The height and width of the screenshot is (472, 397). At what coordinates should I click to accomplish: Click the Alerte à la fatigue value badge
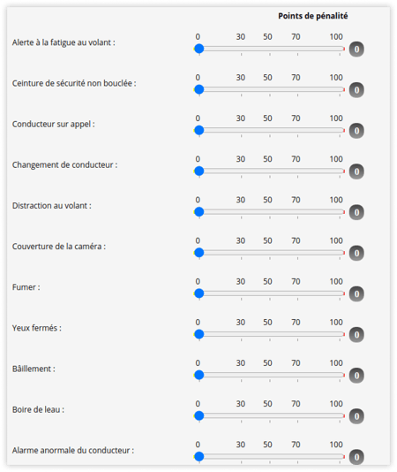tap(356, 49)
